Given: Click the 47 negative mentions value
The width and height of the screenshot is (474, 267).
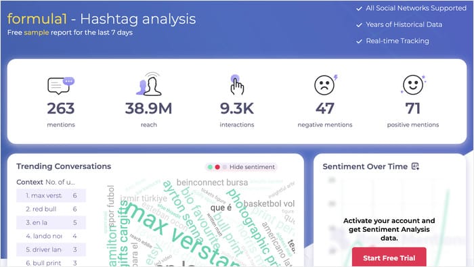Looking at the screenshot, I should pos(325,108).
